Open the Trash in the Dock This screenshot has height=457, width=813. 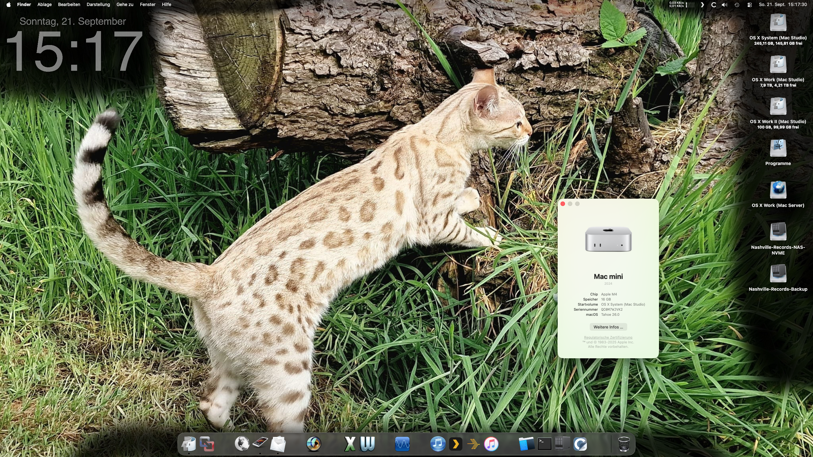tap(624, 444)
